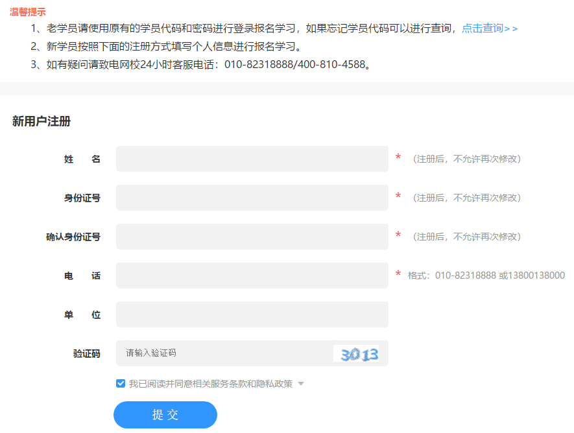Viewport: 574px width, 433px height.
Task: Click into the 电话 input field
Action: 252,275
